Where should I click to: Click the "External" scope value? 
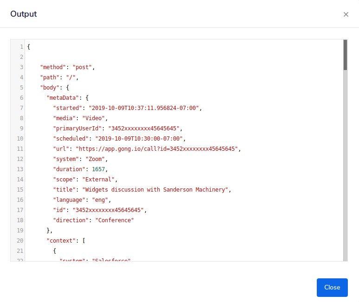[100, 180]
